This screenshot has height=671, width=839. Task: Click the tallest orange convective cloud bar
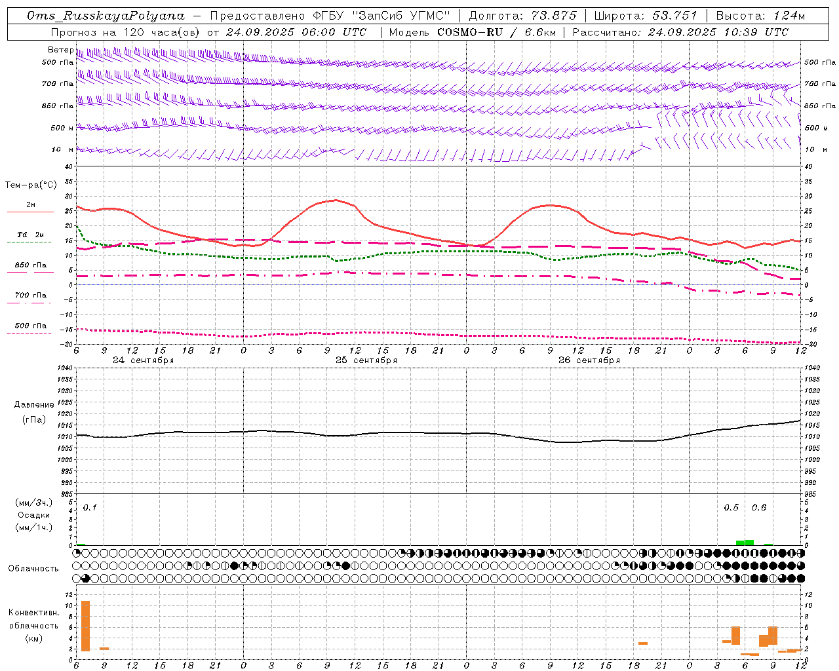pyautogui.click(x=85, y=626)
